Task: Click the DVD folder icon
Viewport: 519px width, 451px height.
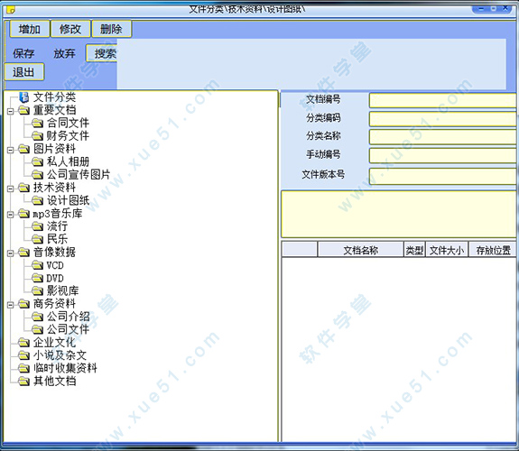Action: pyautogui.click(x=37, y=278)
